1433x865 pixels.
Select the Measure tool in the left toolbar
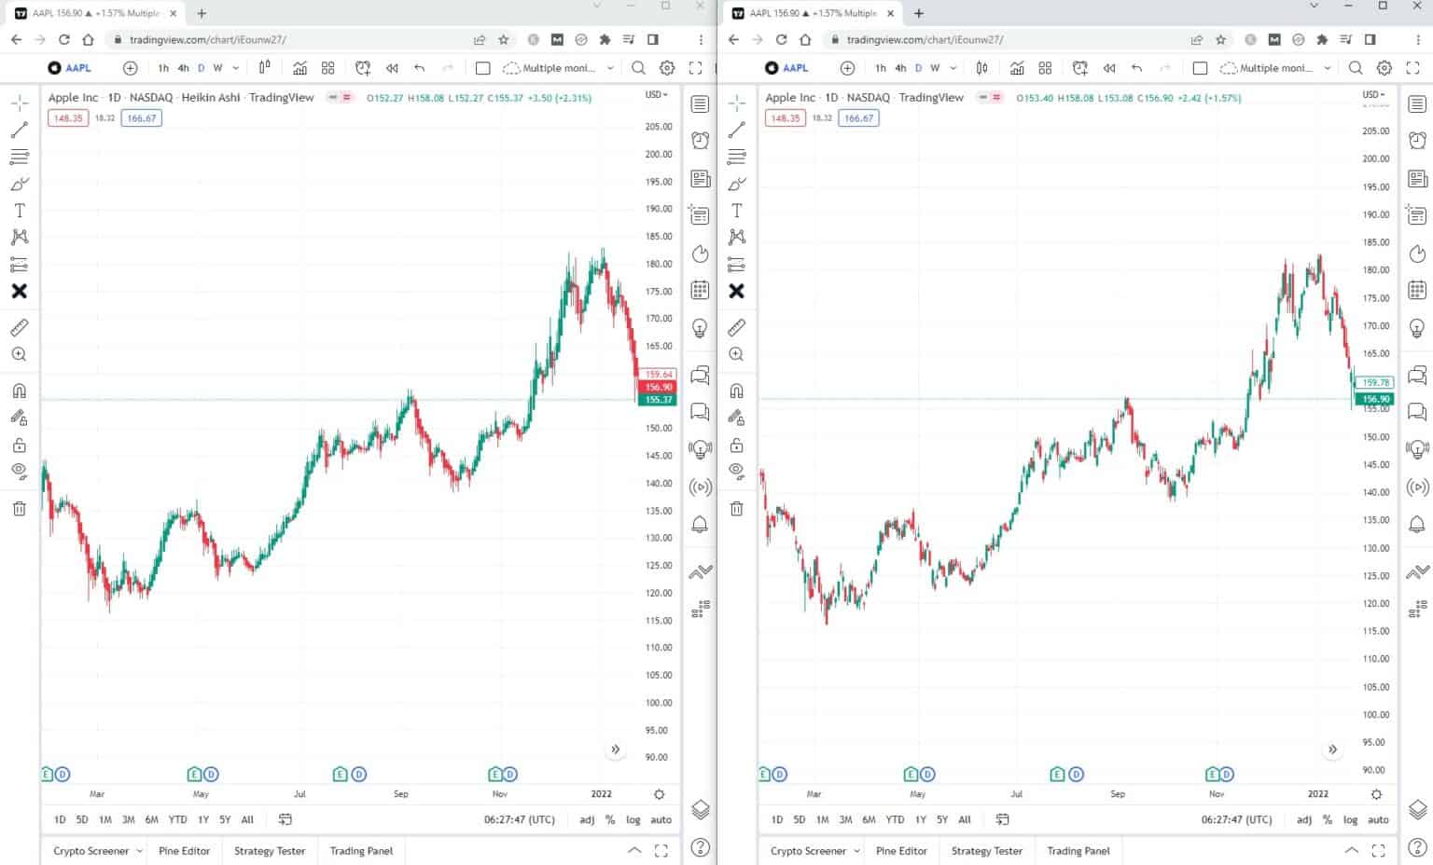[x=19, y=327]
